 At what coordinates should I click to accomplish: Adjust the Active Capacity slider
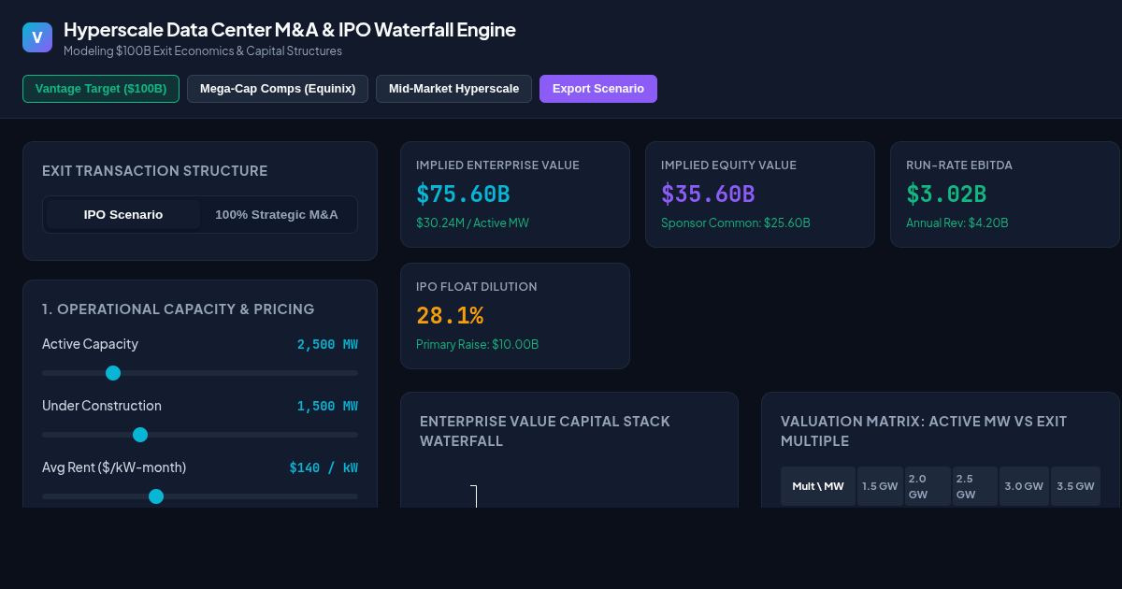click(200, 373)
